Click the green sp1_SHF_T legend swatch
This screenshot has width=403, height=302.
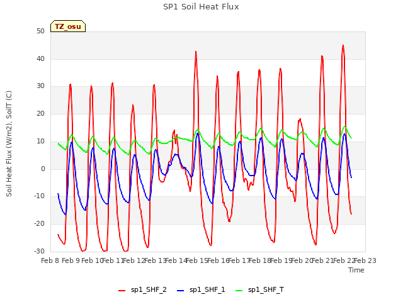[x=239, y=291]
